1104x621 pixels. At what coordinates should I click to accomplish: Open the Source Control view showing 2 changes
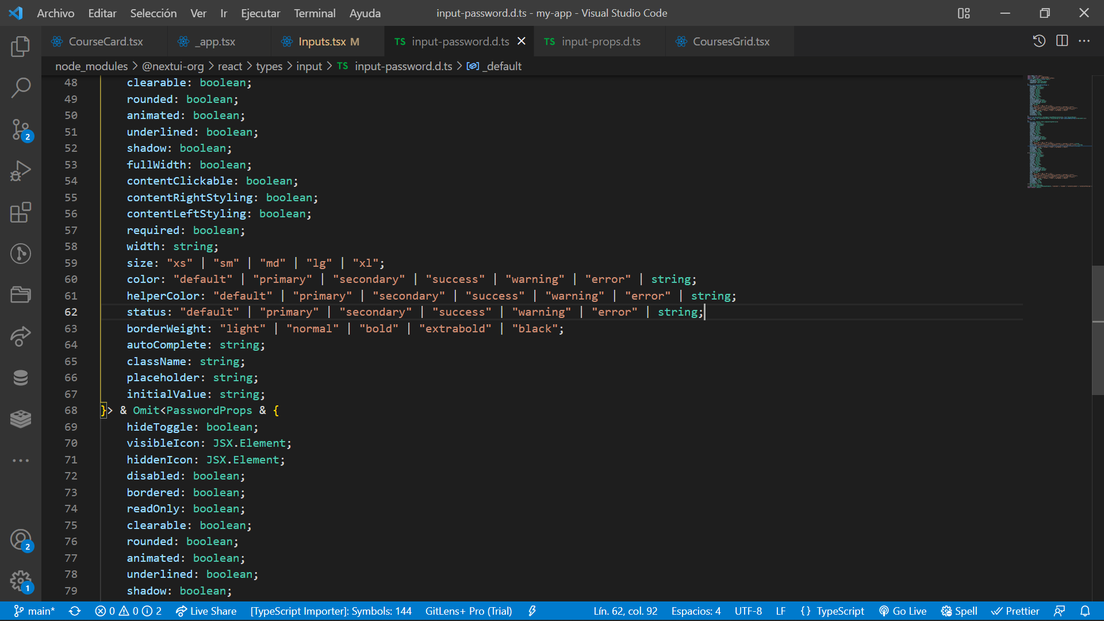pos(21,130)
